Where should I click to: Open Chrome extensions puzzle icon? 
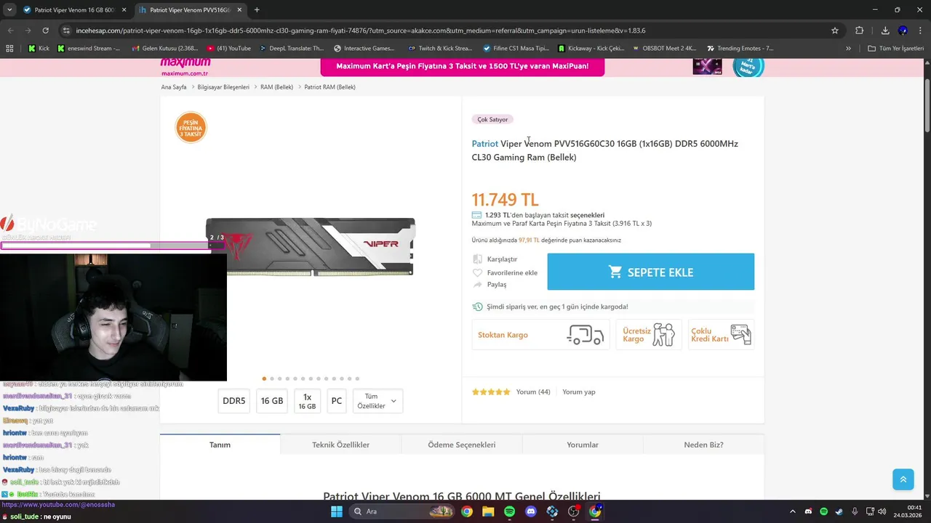point(859,31)
